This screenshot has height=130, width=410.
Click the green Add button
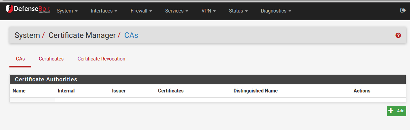coord(396,111)
